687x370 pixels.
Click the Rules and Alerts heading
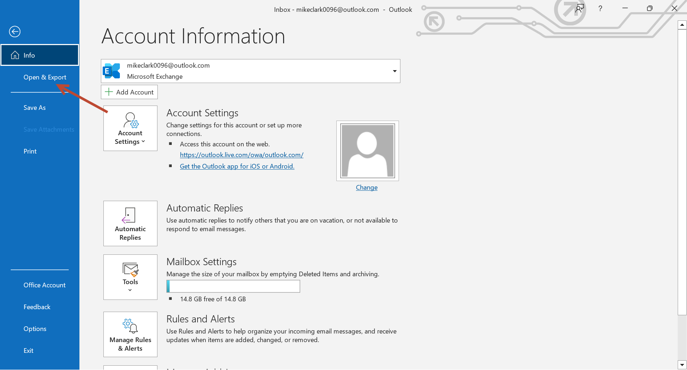[x=200, y=319]
